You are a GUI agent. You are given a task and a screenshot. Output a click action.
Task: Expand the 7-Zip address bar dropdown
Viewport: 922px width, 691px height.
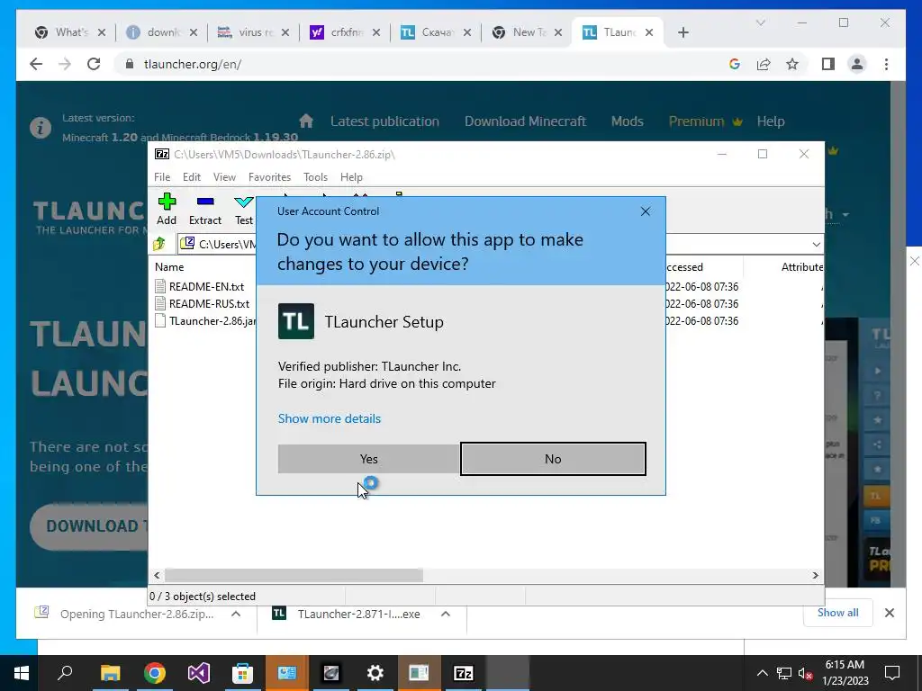pyautogui.click(x=816, y=245)
